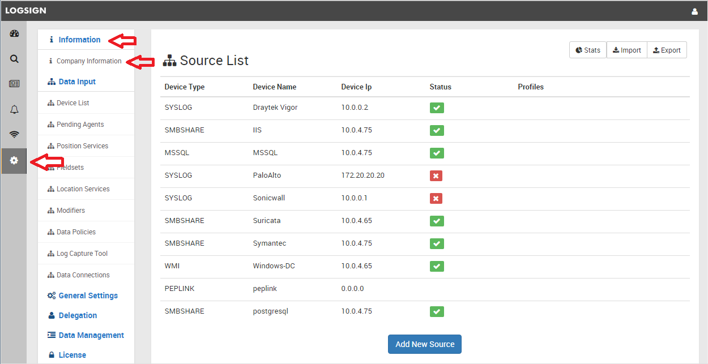
Task: Open the search magnifier icon in sidebar
Action: click(x=14, y=58)
